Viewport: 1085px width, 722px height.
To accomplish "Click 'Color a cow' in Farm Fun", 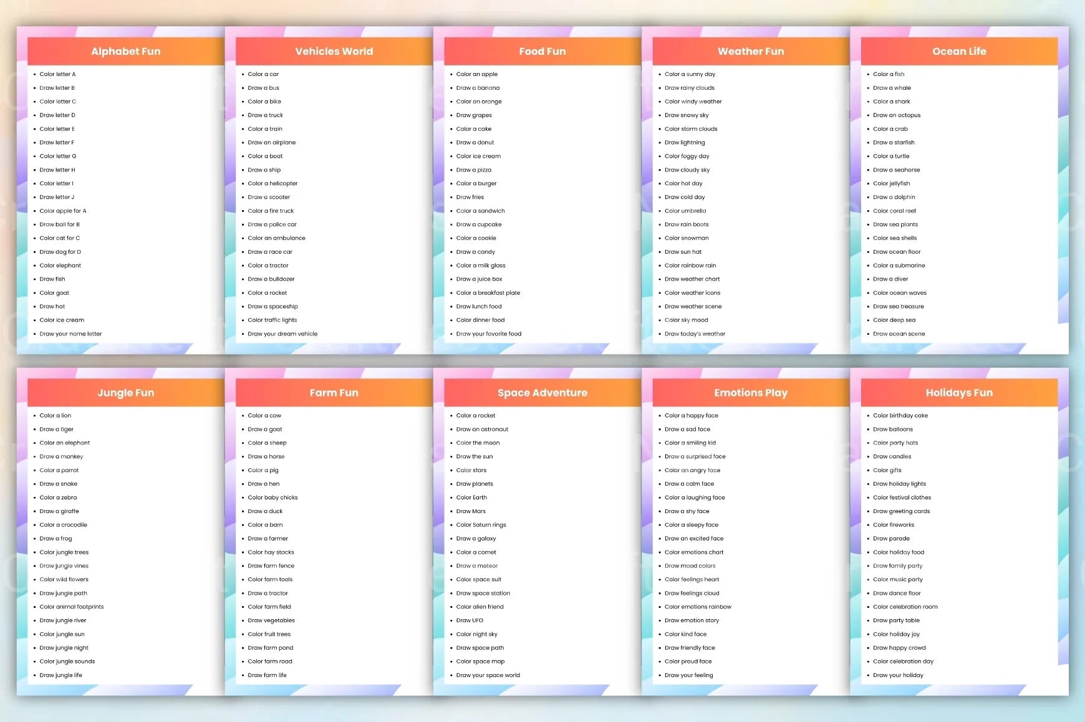I will click(264, 416).
